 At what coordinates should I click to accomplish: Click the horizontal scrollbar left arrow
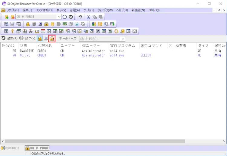point(3,141)
